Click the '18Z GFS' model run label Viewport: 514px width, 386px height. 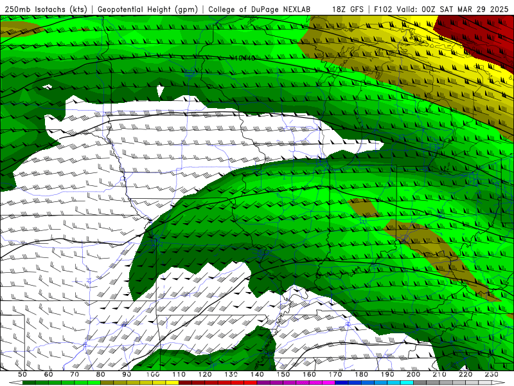click(348, 10)
